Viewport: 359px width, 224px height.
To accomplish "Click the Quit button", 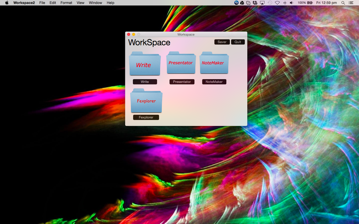I will tap(238, 42).
